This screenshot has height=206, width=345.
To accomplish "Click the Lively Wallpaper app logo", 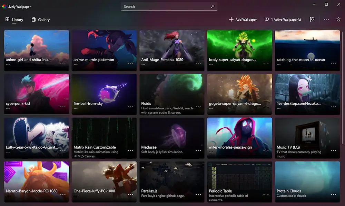I will coord(4,7).
